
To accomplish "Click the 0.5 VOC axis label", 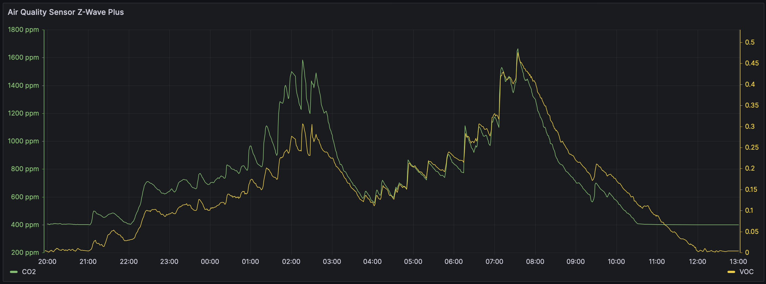I will pyautogui.click(x=750, y=42).
